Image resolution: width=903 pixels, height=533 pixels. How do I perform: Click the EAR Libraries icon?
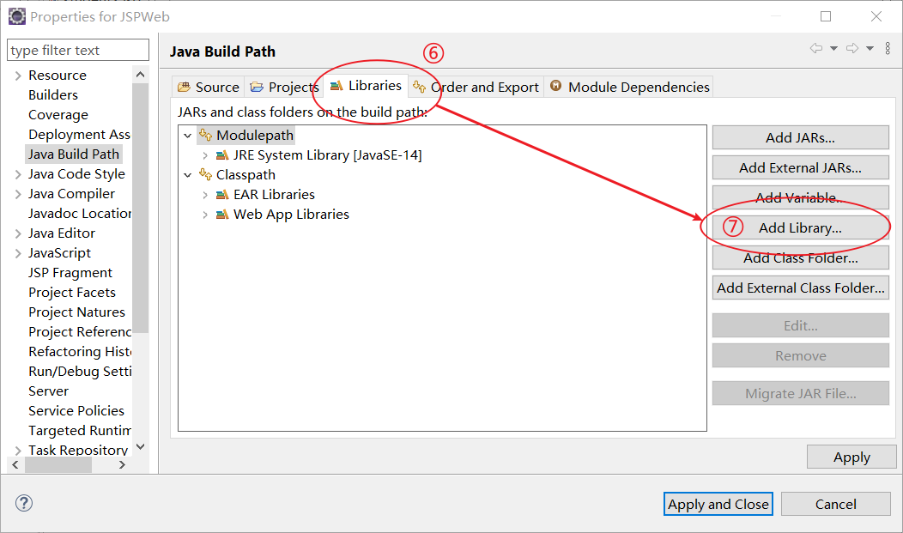222,195
